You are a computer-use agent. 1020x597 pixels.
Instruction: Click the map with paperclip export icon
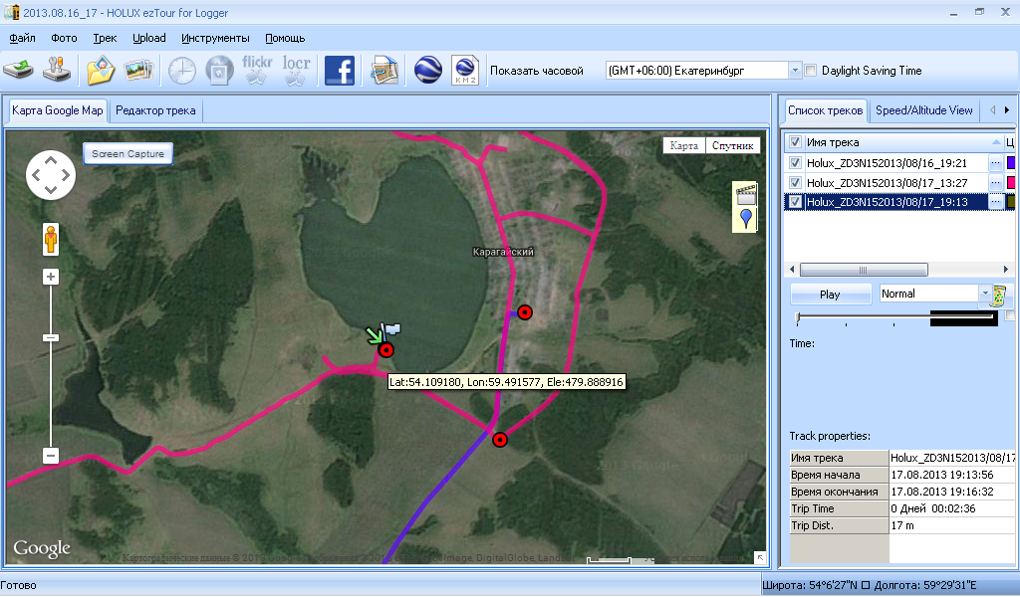coord(384,71)
